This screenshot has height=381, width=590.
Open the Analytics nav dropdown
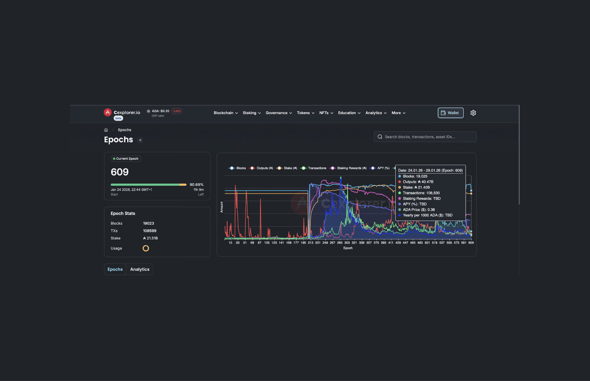376,113
